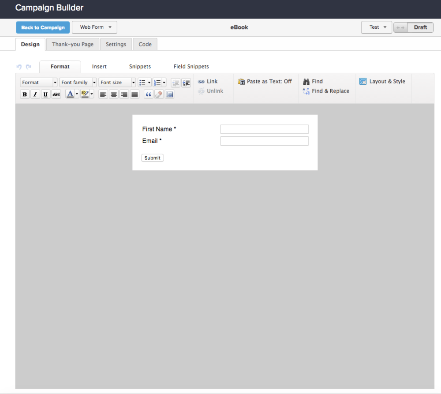Justify text alignment
This screenshot has height=394, width=441.
pos(135,94)
